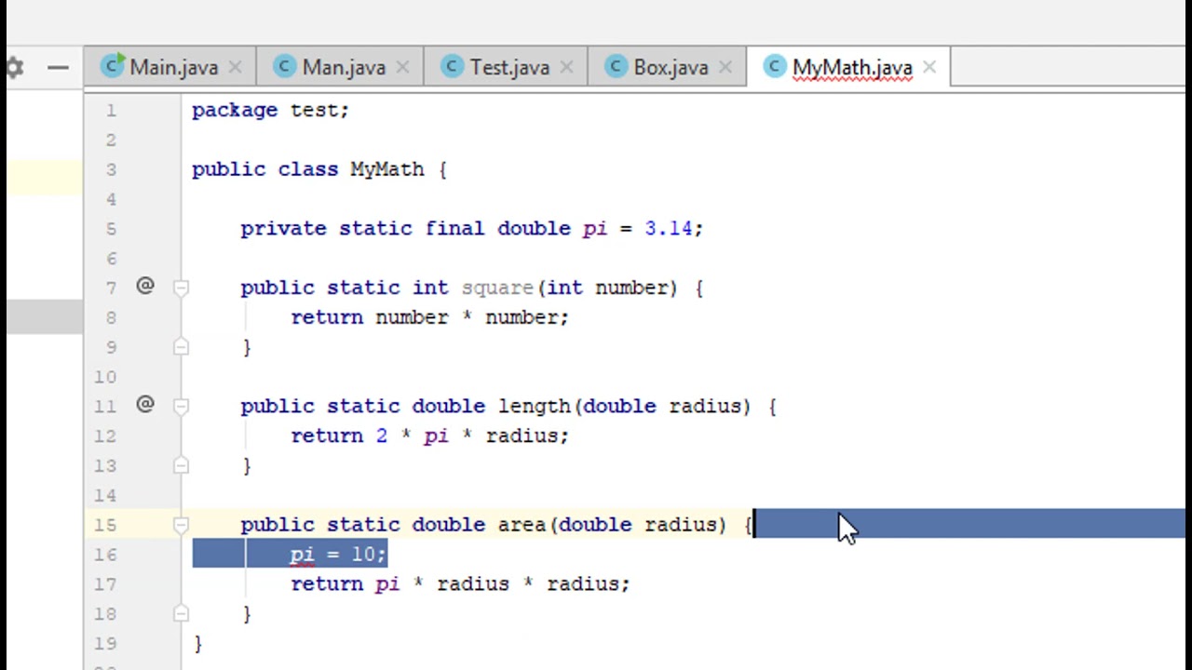Click 'return pi * radius * radius;' statement

click(x=460, y=584)
